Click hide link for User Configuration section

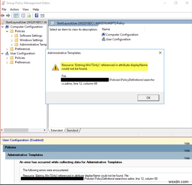(x=187, y=143)
